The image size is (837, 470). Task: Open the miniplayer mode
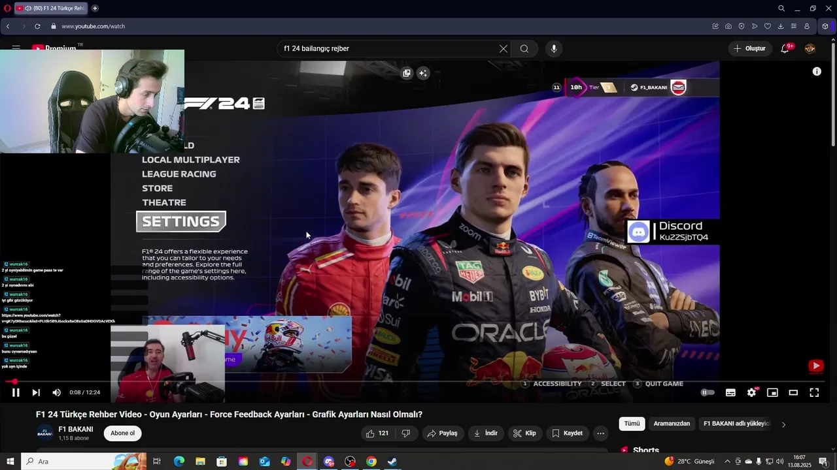(772, 392)
